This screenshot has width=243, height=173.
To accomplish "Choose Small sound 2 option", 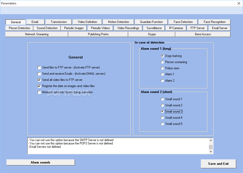I will 162,105.
